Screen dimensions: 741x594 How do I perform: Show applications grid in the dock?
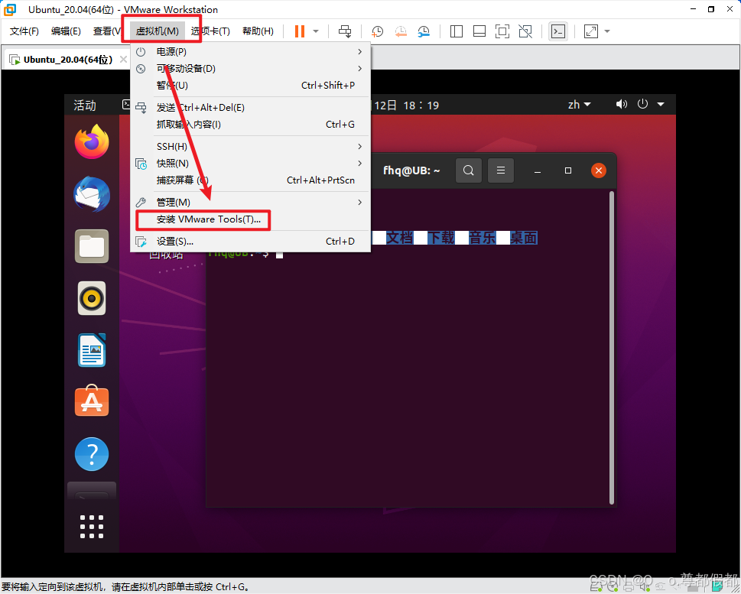[92, 527]
